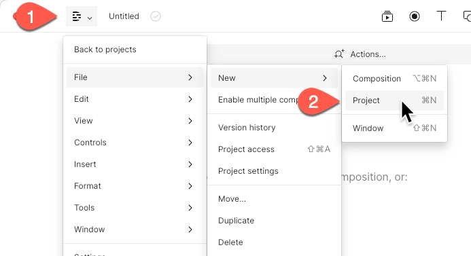
Task: Start recording with the Record icon
Action: tap(414, 16)
